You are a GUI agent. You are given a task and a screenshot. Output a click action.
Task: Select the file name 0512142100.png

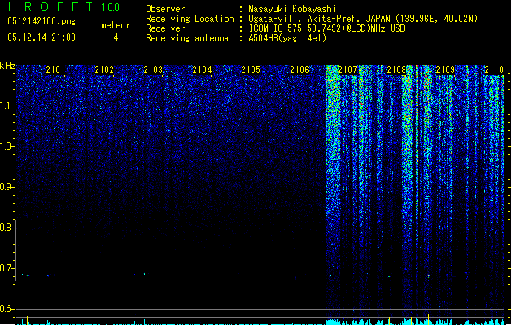[x=42, y=21]
